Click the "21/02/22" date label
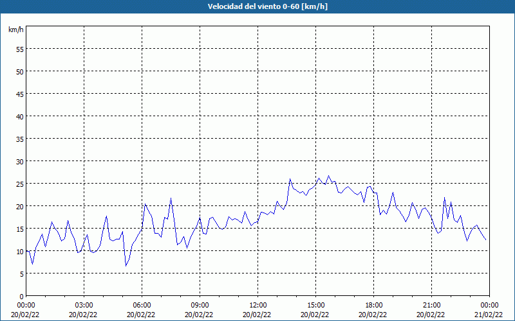The width and height of the screenshot is (515, 321). click(489, 315)
